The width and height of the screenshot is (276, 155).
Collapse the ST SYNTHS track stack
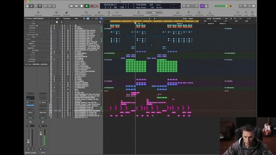(x=54, y=60)
